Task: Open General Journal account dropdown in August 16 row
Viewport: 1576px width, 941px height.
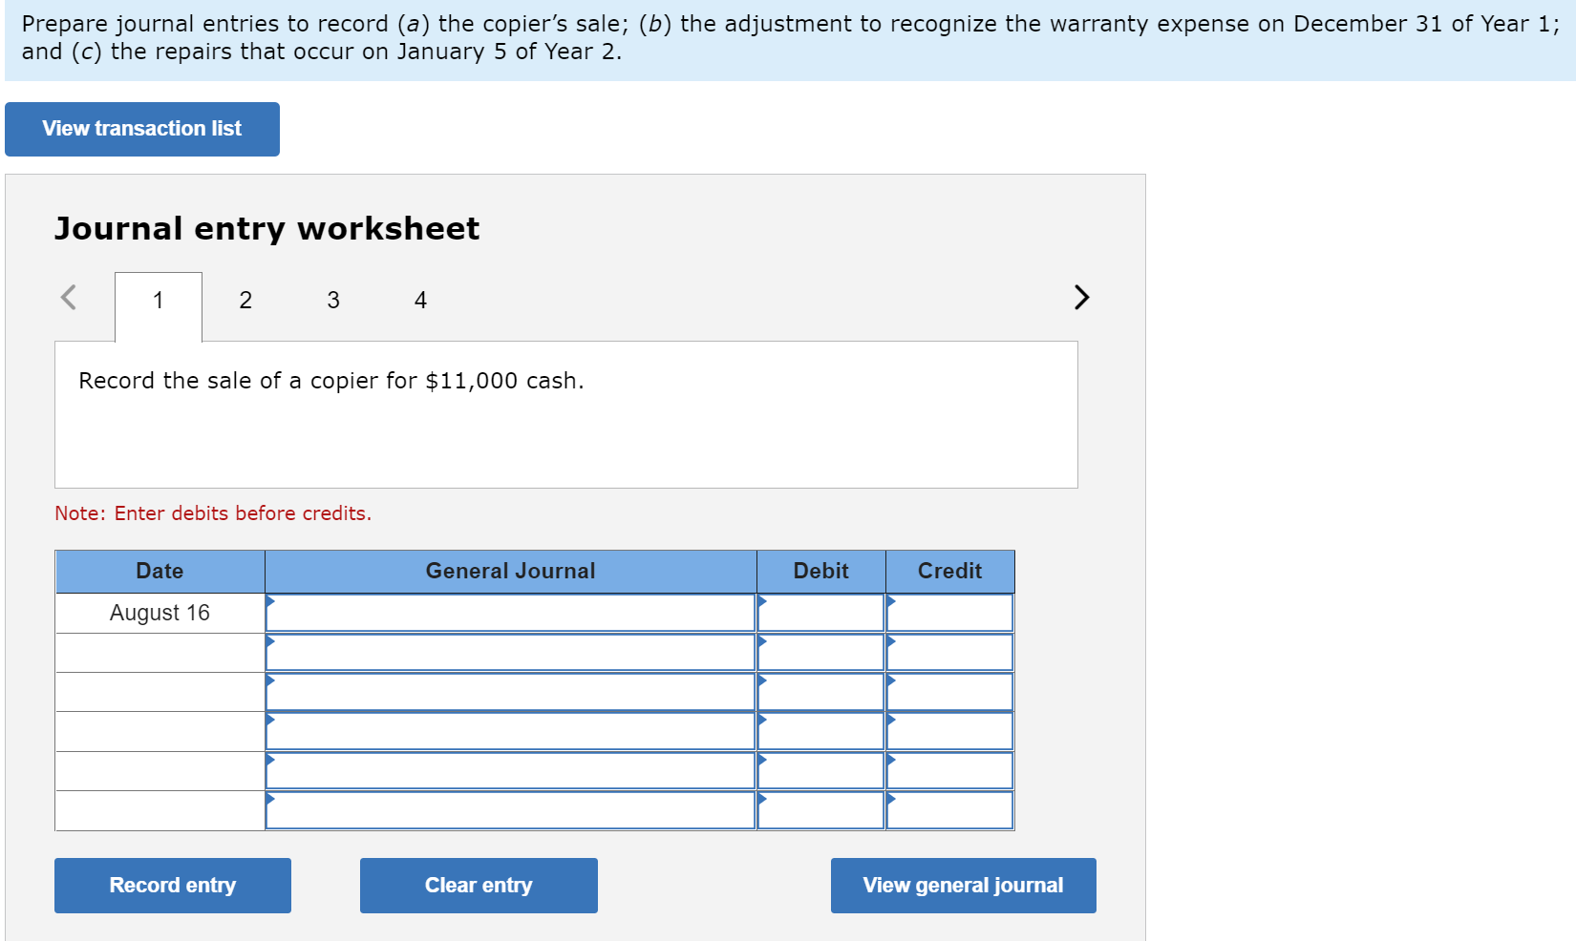Action: (511, 613)
